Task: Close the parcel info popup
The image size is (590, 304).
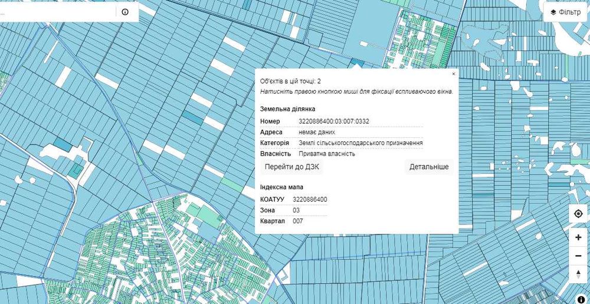Action: (453, 74)
